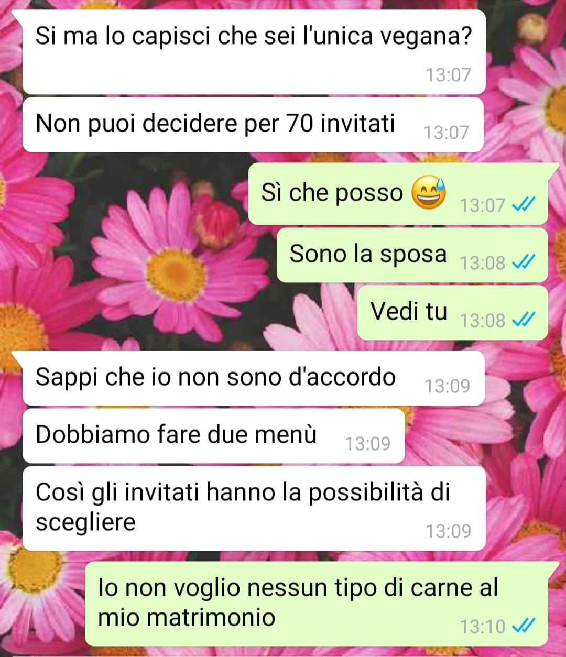Tap the 'Vedi tu' message bubble
This screenshot has height=657, width=566.
(x=453, y=313)
